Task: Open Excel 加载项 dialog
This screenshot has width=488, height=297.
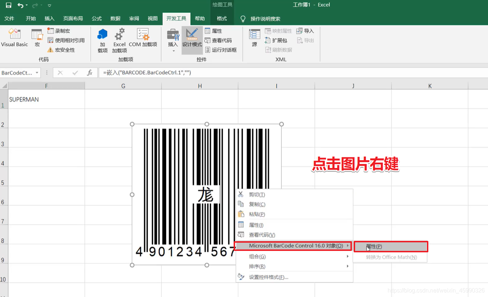Action: tap(119, 40)
